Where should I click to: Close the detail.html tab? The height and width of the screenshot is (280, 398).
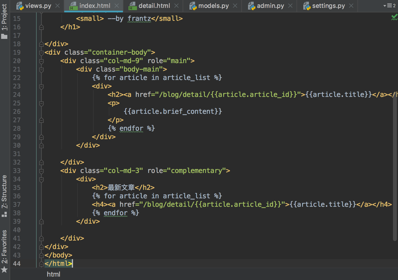[176, 6]
